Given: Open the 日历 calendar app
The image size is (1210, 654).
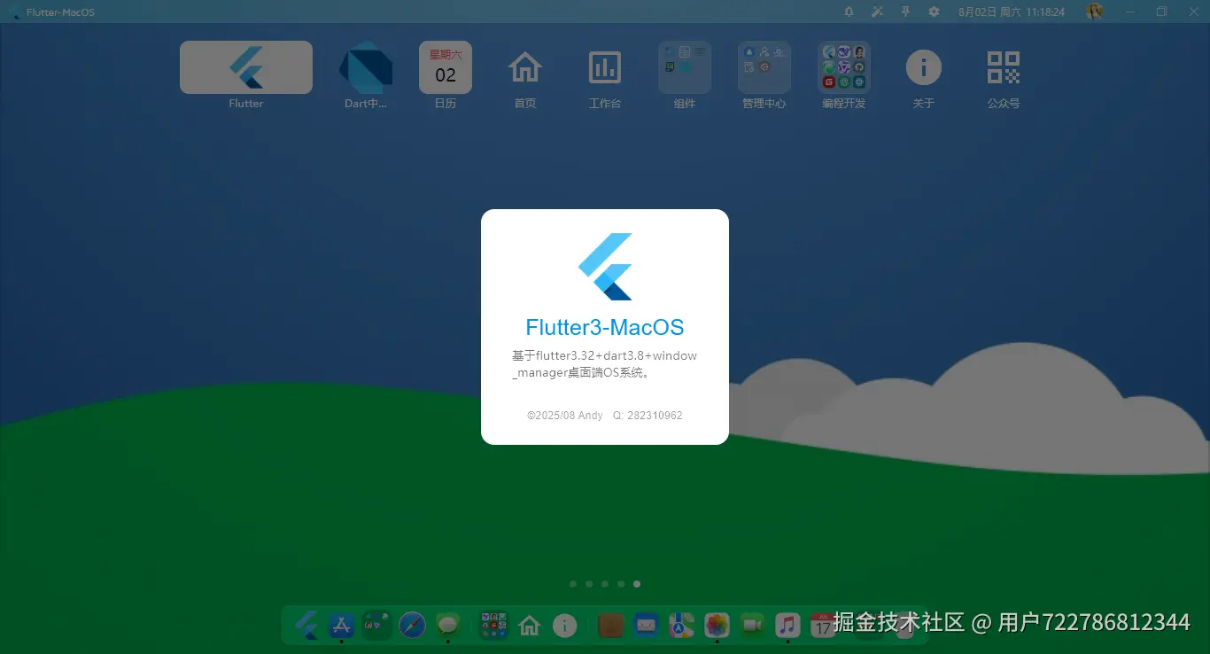Looking at the screenshot, I should 446,67.
